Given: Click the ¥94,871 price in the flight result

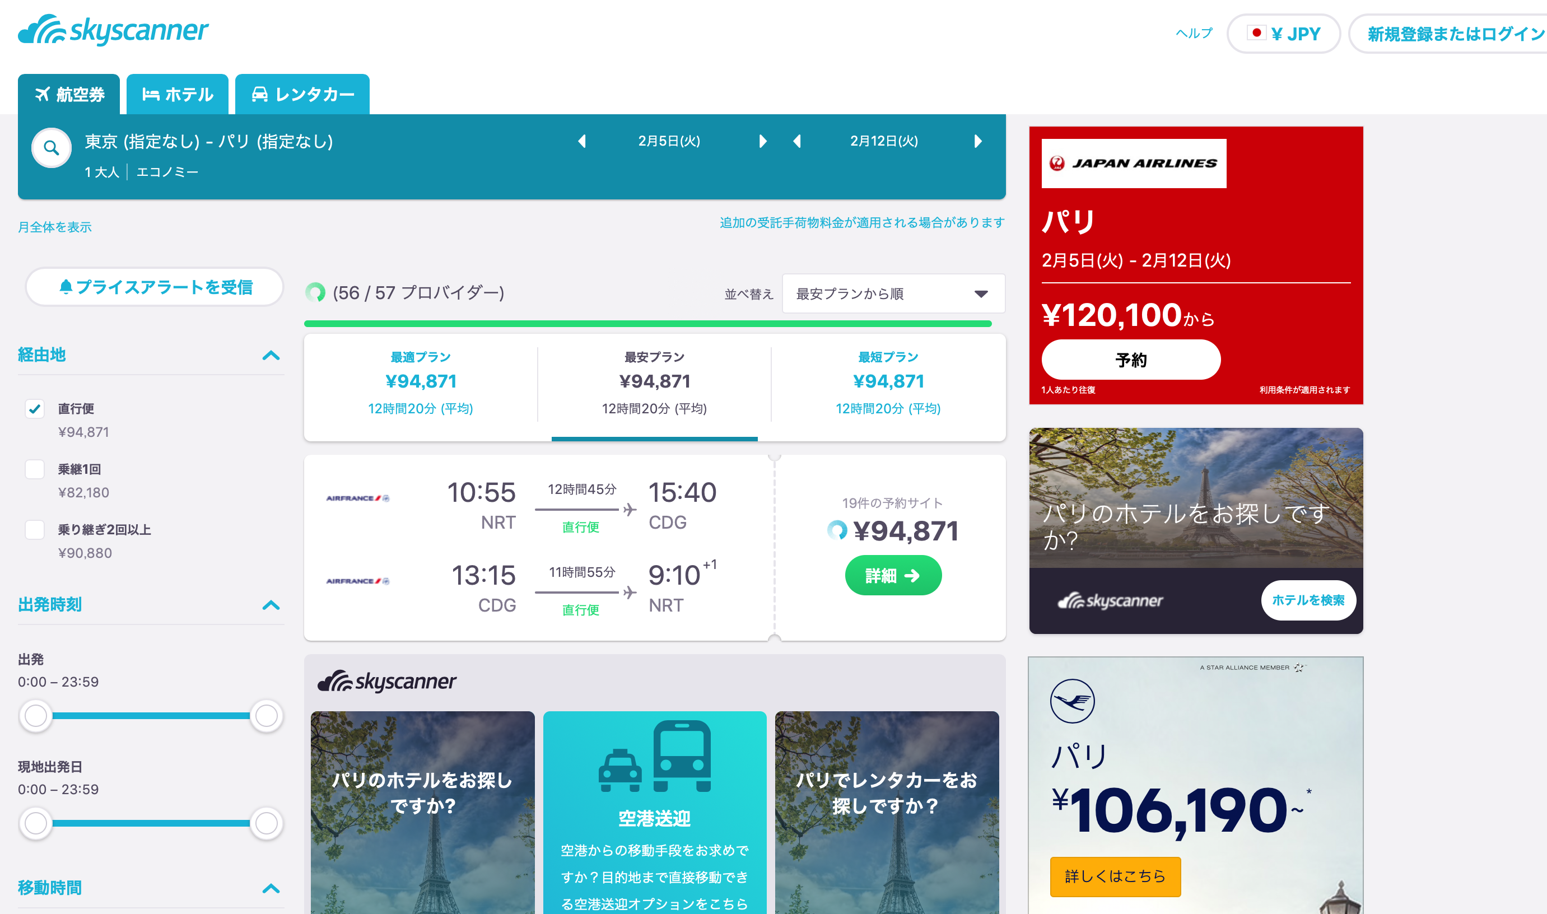Looking at the screenshot, I should click(905, 531).
